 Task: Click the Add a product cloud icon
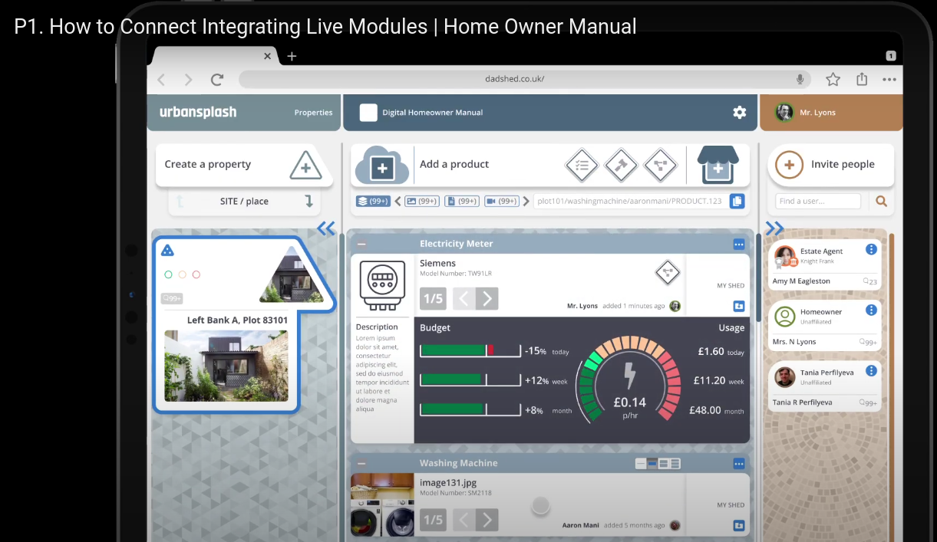tap(382, 165)
